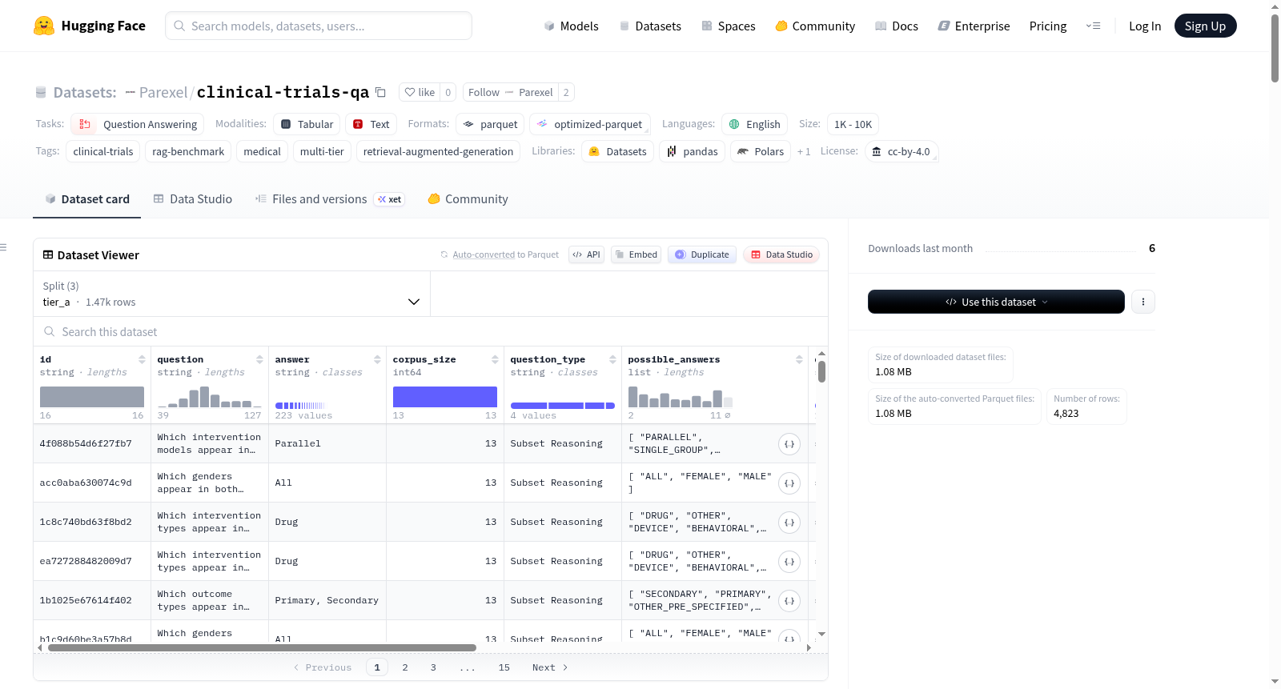Open the three-dot options next to Use this dataset
Screen dimensions: 1281x689
pos(1143,302)
